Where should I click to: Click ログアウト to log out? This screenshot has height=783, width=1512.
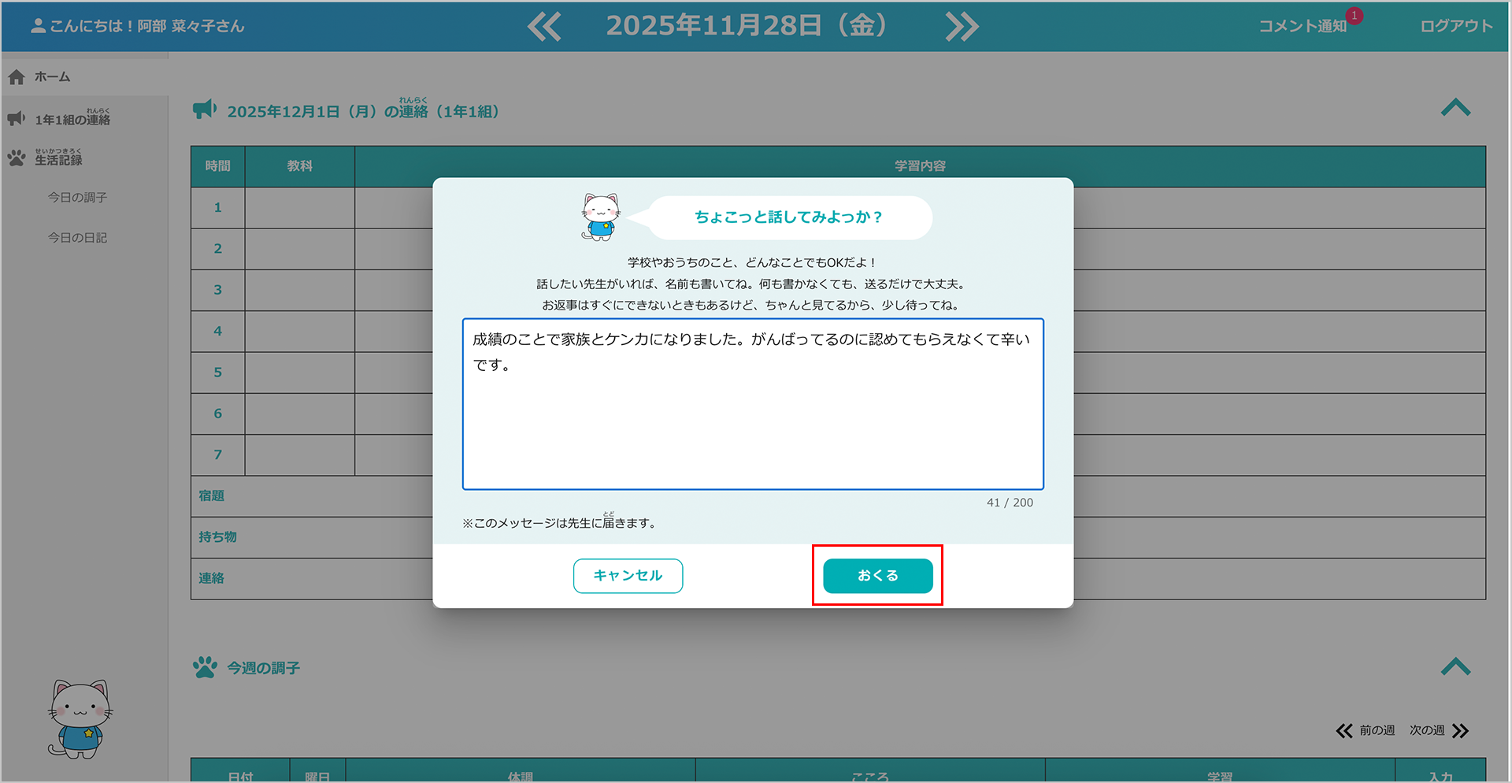pos(1456,26)
